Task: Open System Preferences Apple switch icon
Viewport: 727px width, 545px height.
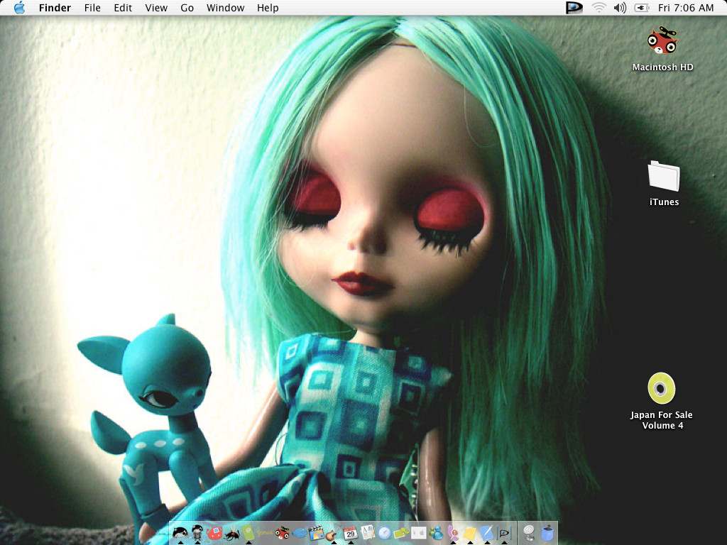Action: click(x=419, y=533)
